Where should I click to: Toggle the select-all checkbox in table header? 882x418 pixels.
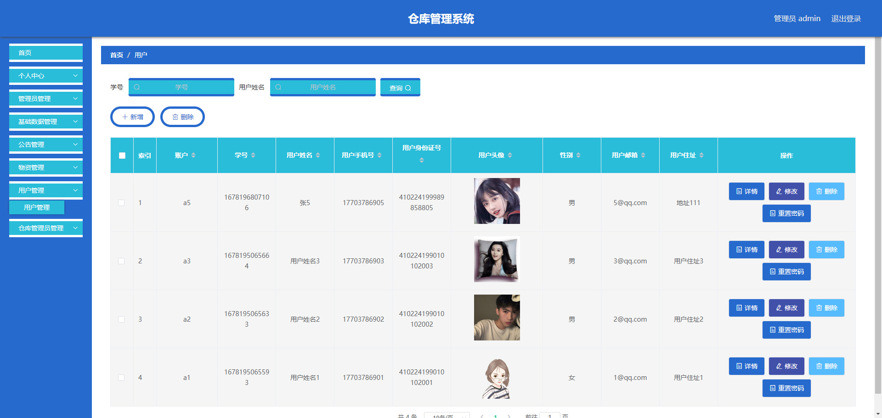tap(122, 156)
